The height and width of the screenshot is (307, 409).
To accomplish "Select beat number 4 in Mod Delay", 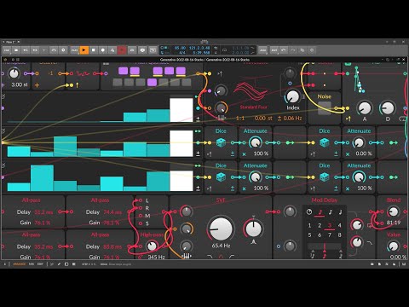I will 339,225.
